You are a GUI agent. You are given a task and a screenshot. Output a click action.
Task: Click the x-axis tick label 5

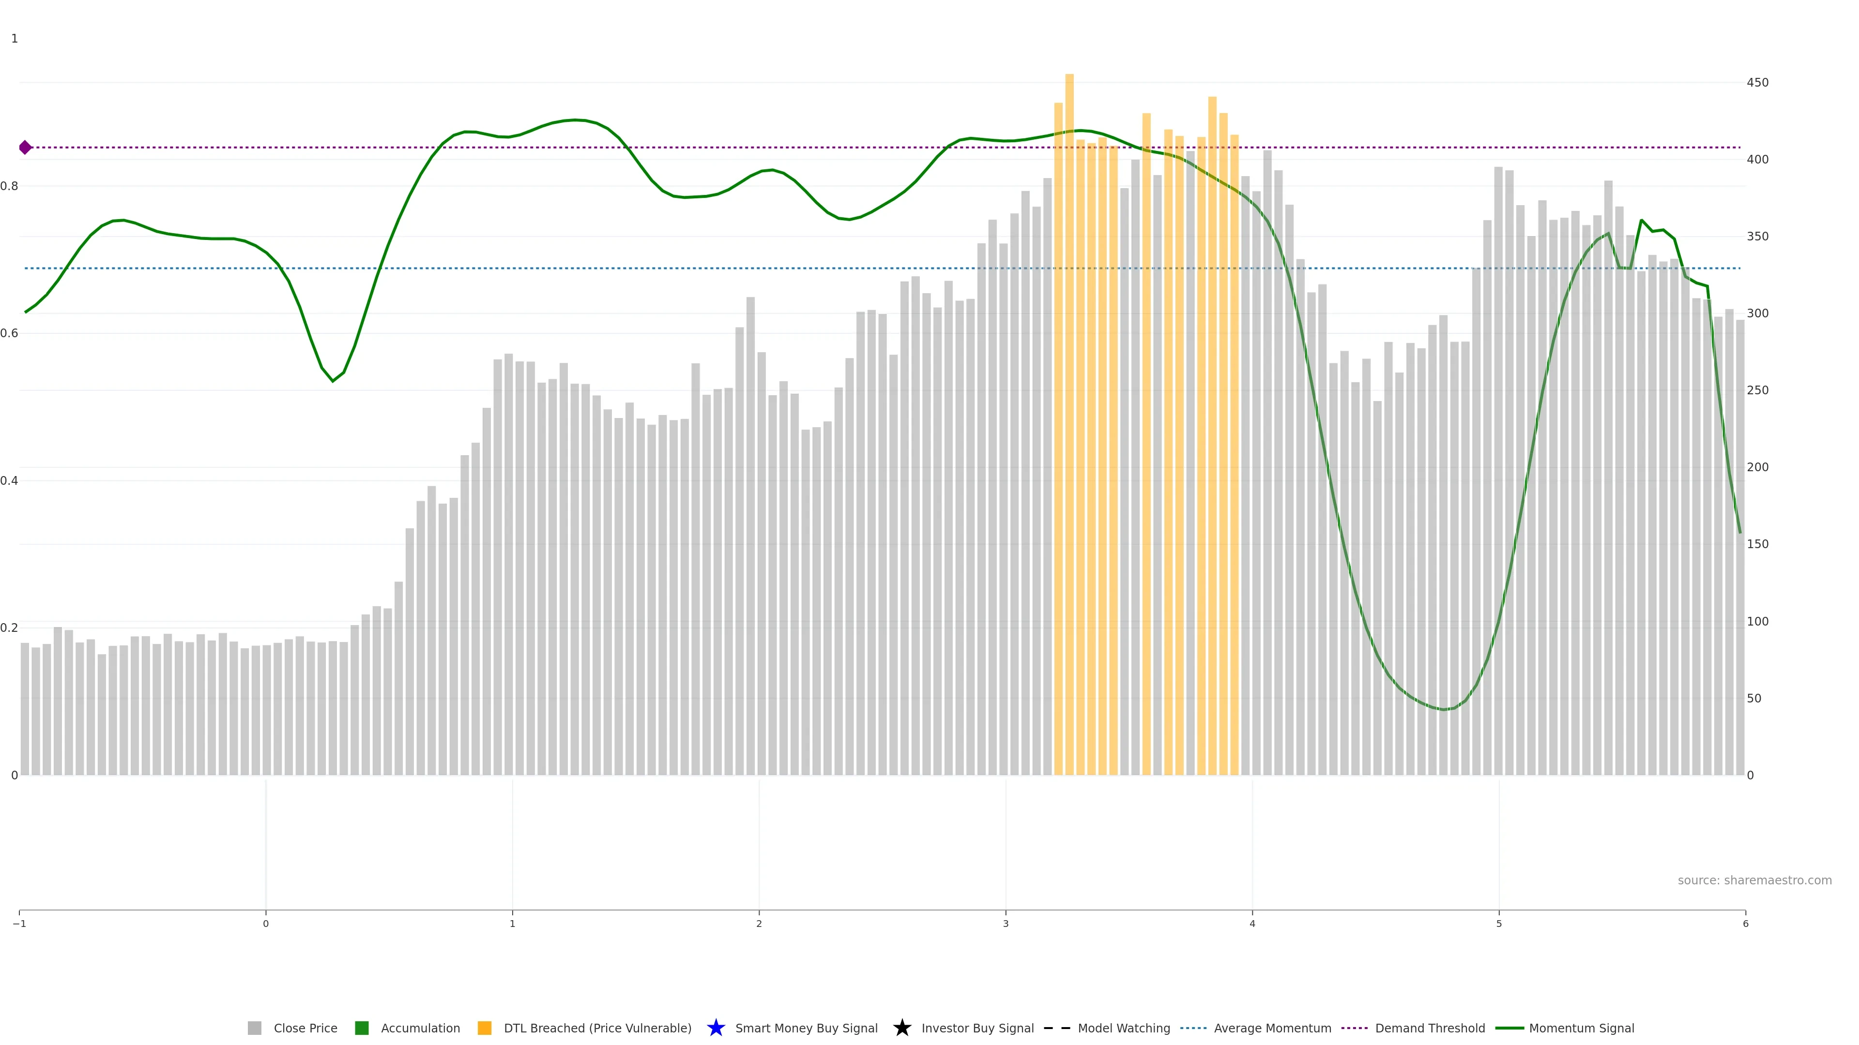[1499, 924]
